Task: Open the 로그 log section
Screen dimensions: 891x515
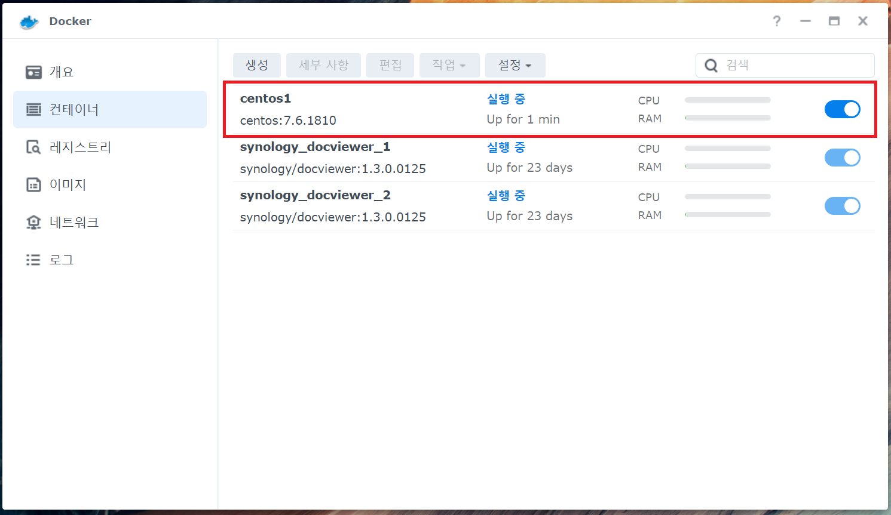Action: coord(110,260)
